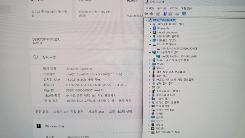This screenshot has width=245, height=138.
Task: Click the 940XHA model name text
Action: pos(37,43)
